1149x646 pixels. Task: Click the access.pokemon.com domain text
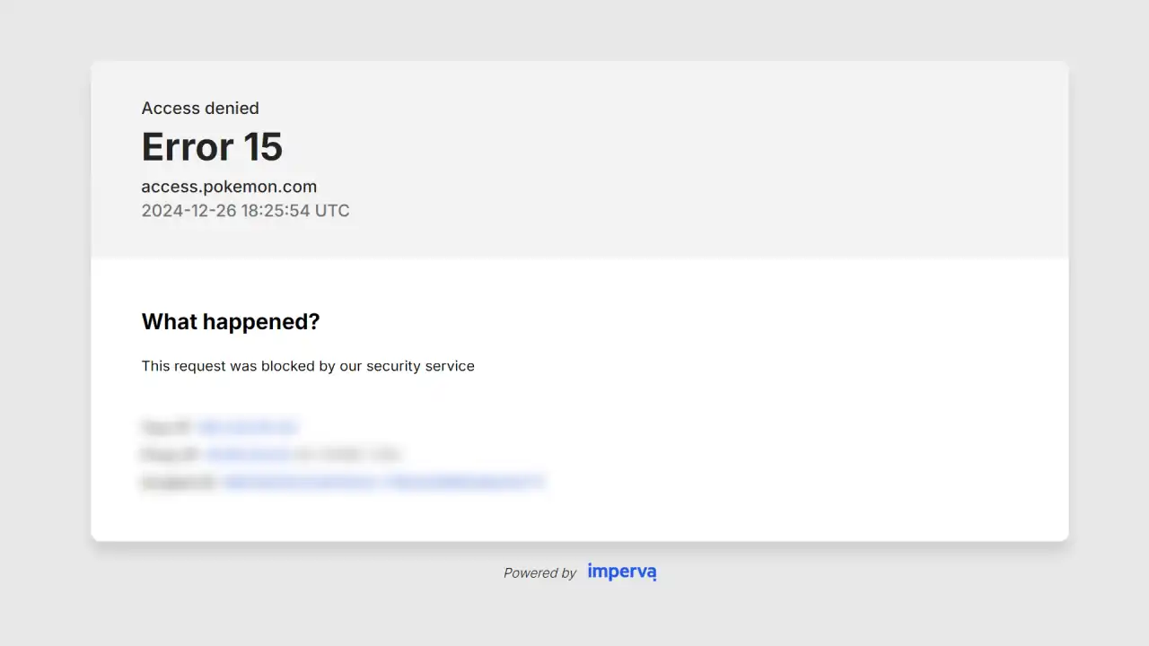pos(229,187)
